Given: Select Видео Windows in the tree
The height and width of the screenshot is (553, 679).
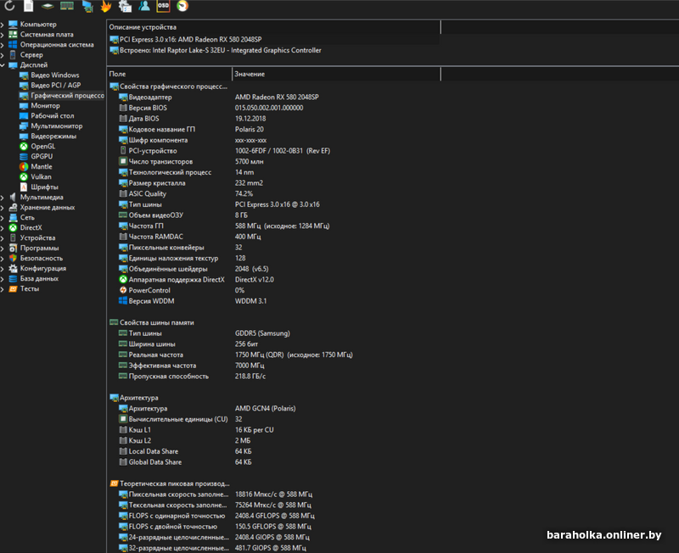Looking at the screenshot, I should (x=55, y=75).
